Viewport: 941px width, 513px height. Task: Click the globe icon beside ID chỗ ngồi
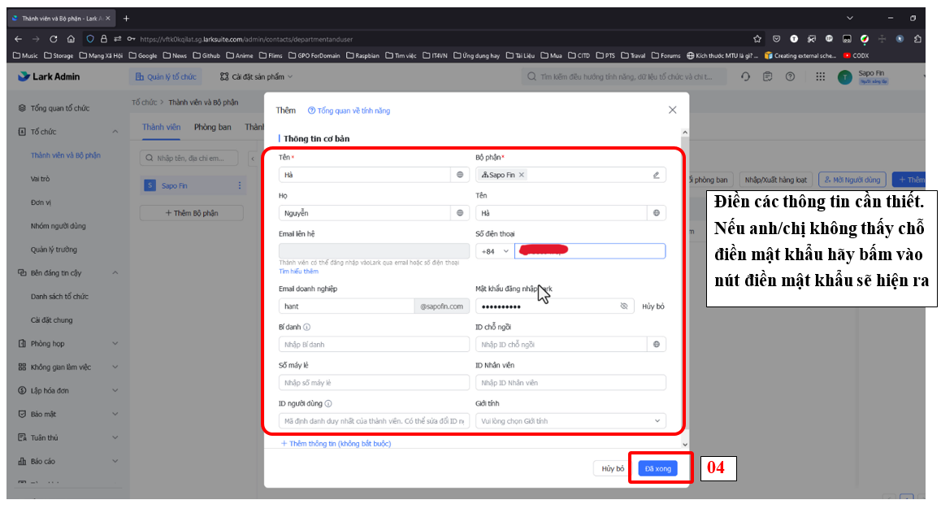657,345
